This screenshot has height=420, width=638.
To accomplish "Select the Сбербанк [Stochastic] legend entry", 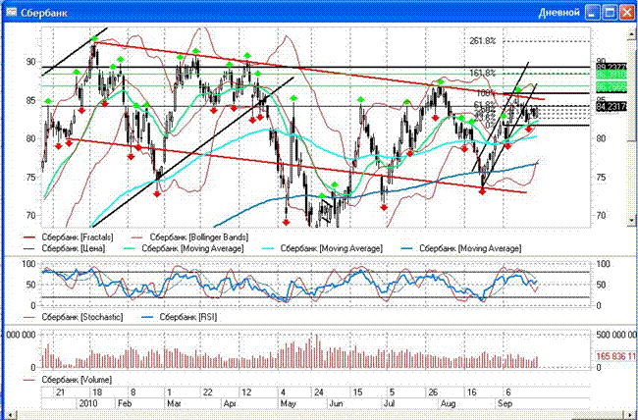I will 74,317.
